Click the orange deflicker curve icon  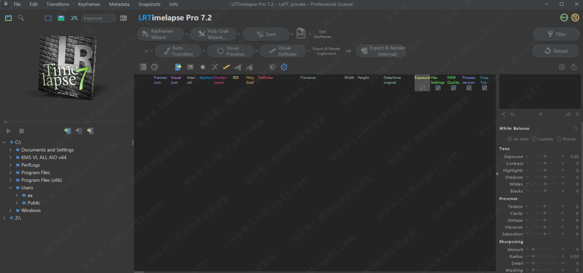pos(226,67)
